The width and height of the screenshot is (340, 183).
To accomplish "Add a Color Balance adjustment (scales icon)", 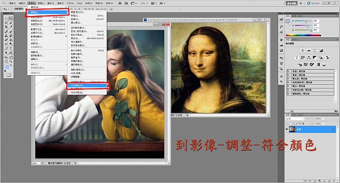I will [309, 57].
